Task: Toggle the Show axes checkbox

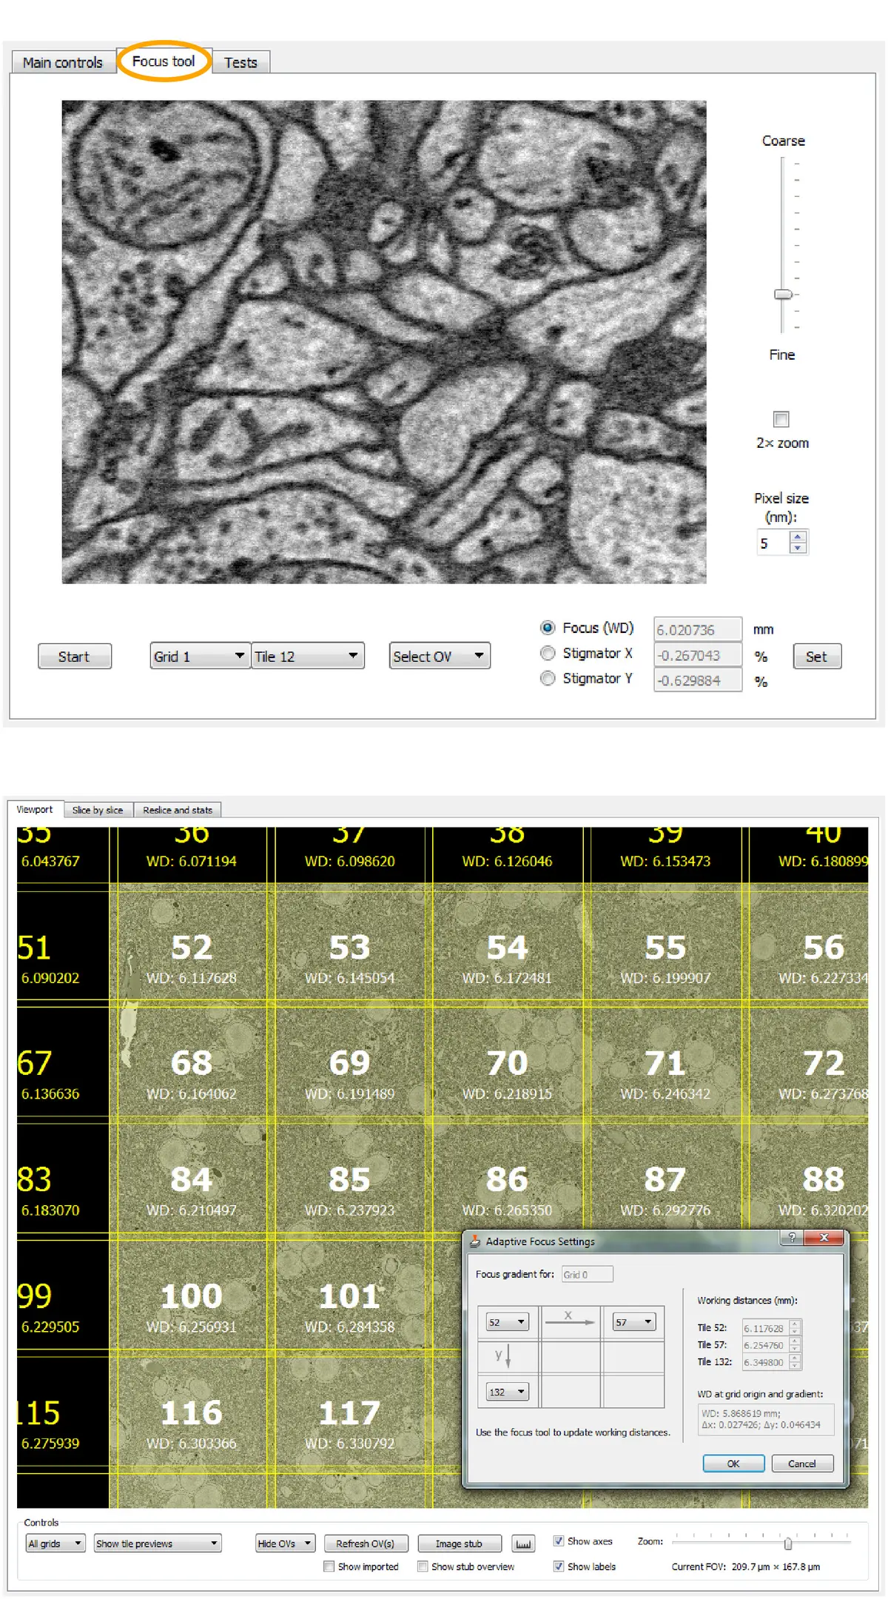Action: [x=559, y=1541]
